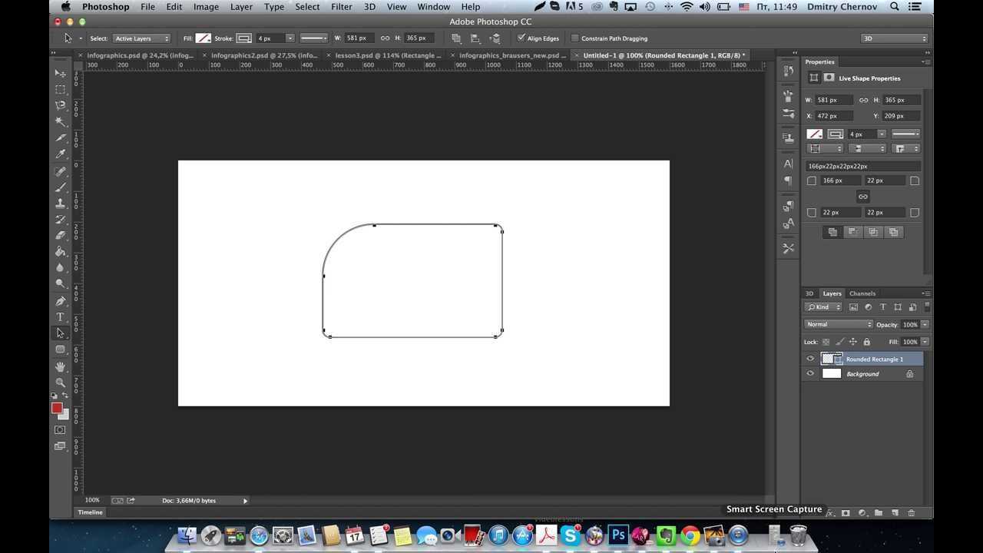Viewport: 983px width, 553px height.
Task: Select the Lasso tool
Action: pyautogui.click(x=61, y=105)
